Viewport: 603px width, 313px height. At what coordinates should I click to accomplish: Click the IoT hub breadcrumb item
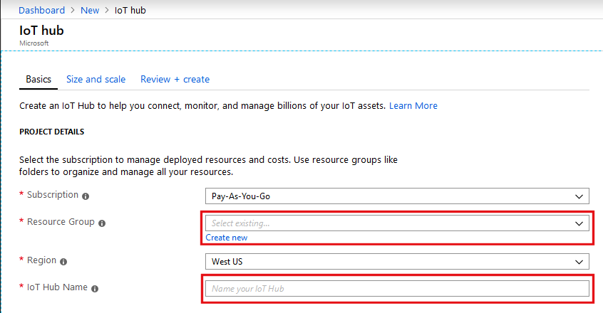[130, 11]
